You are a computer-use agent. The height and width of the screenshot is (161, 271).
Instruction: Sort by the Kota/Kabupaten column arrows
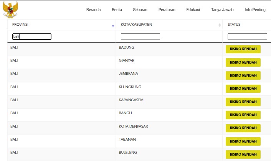pyautogui.click(x=220, y=25)
